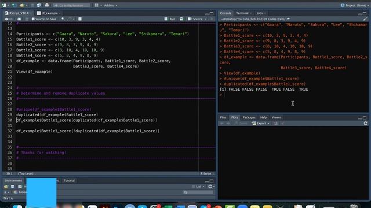Open the R Script file type dropdown
Image resolution: width=371 pixels, height=208 pixels.
(208, 173)
